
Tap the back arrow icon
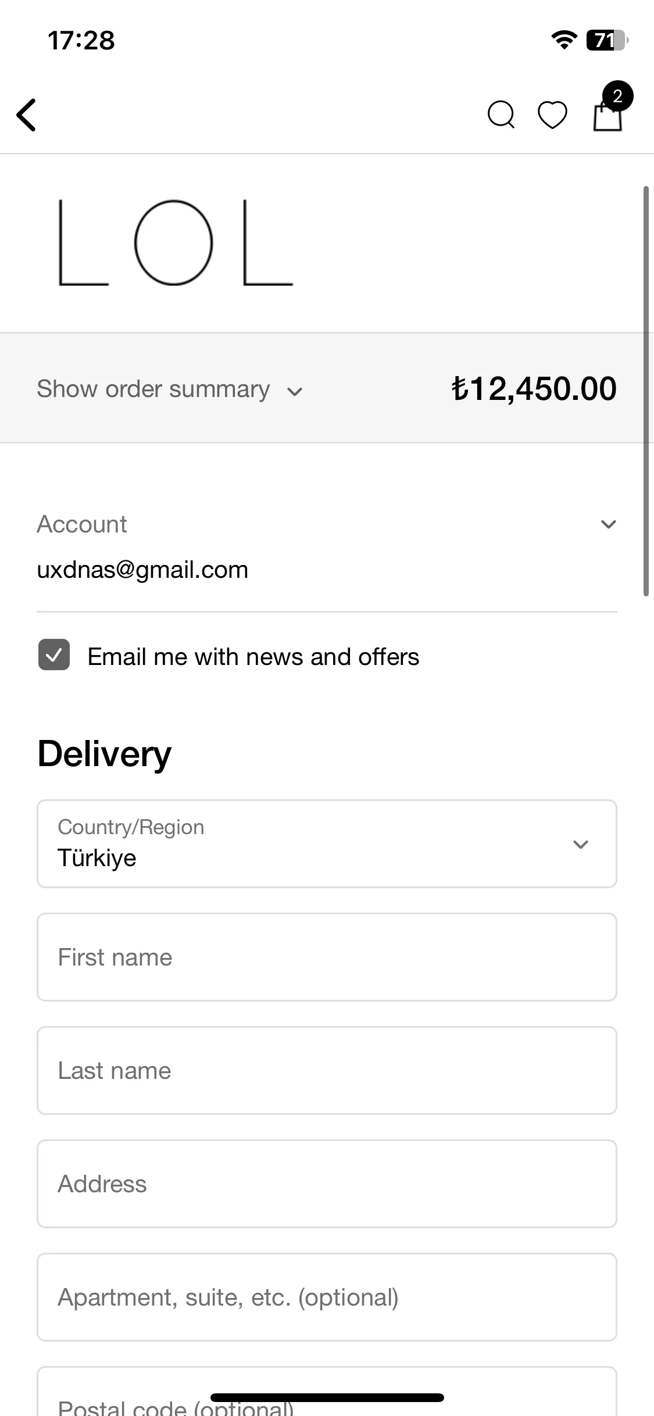coord(27,115)
